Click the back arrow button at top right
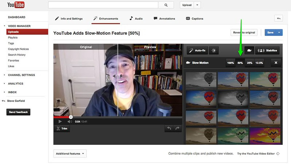 point(279,18)
